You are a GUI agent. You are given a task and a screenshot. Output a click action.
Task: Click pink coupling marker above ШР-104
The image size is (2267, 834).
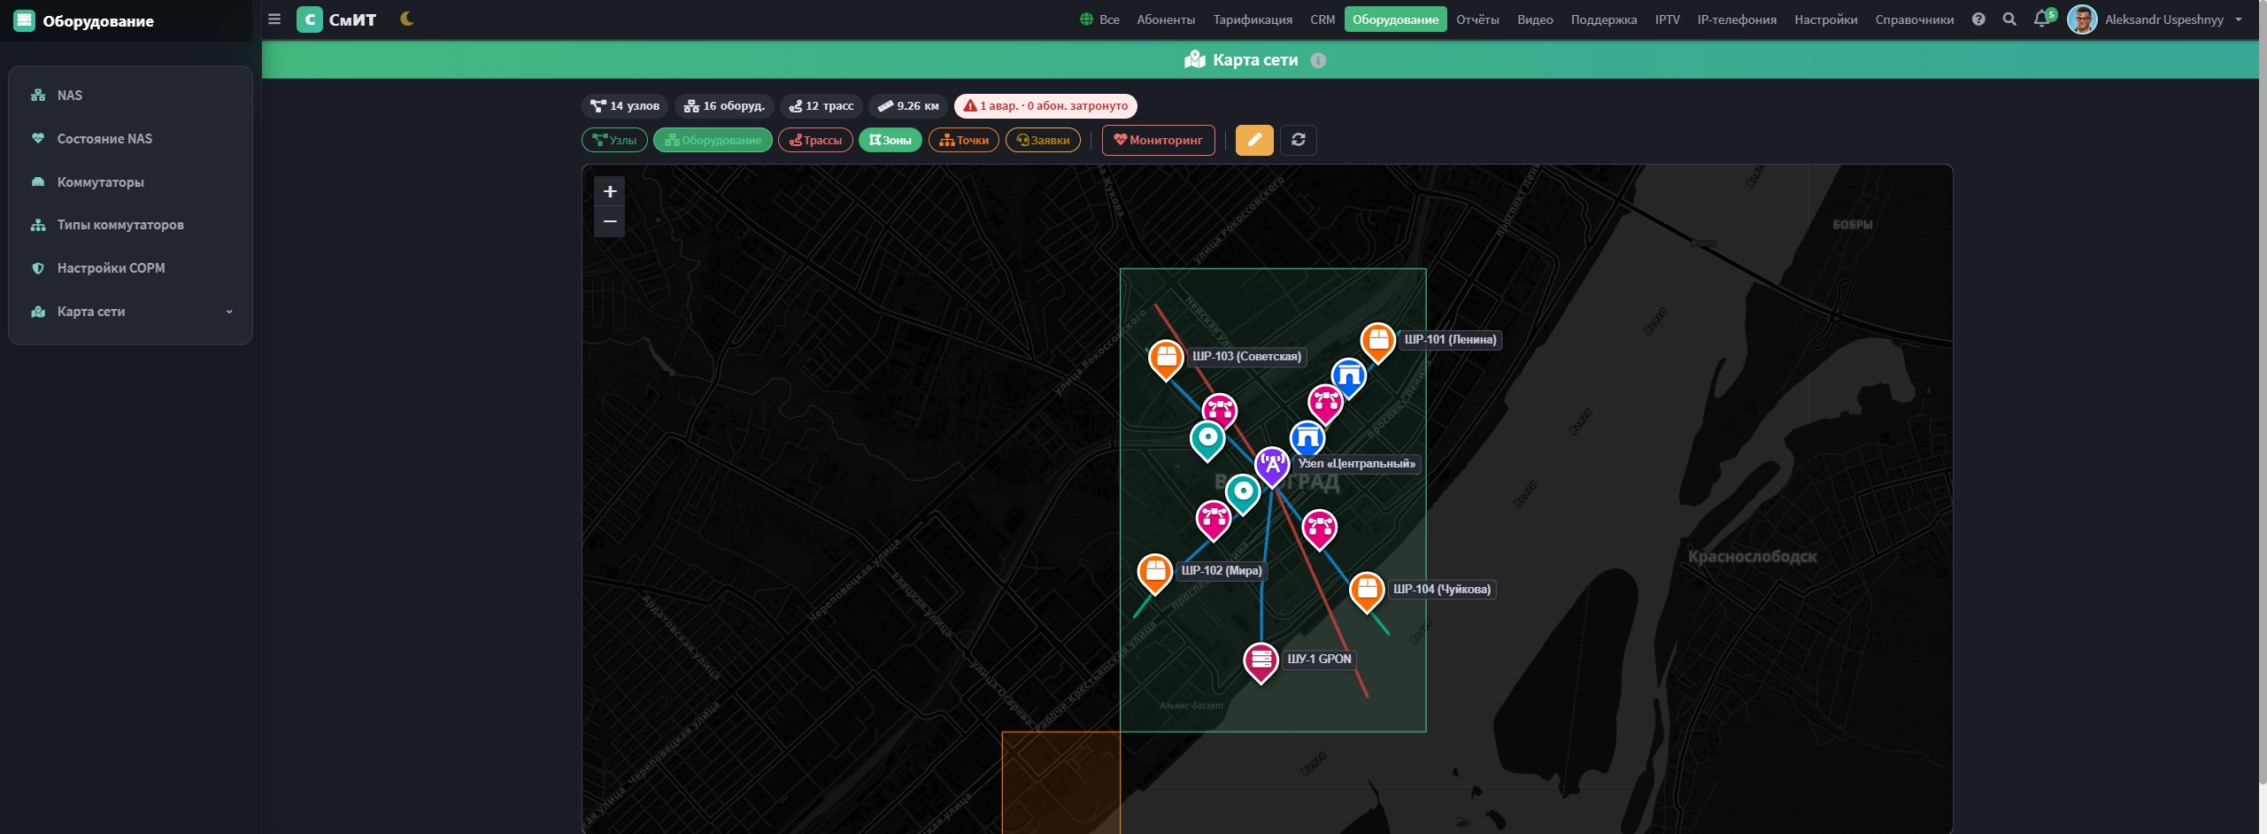(x=1319, y=529)
